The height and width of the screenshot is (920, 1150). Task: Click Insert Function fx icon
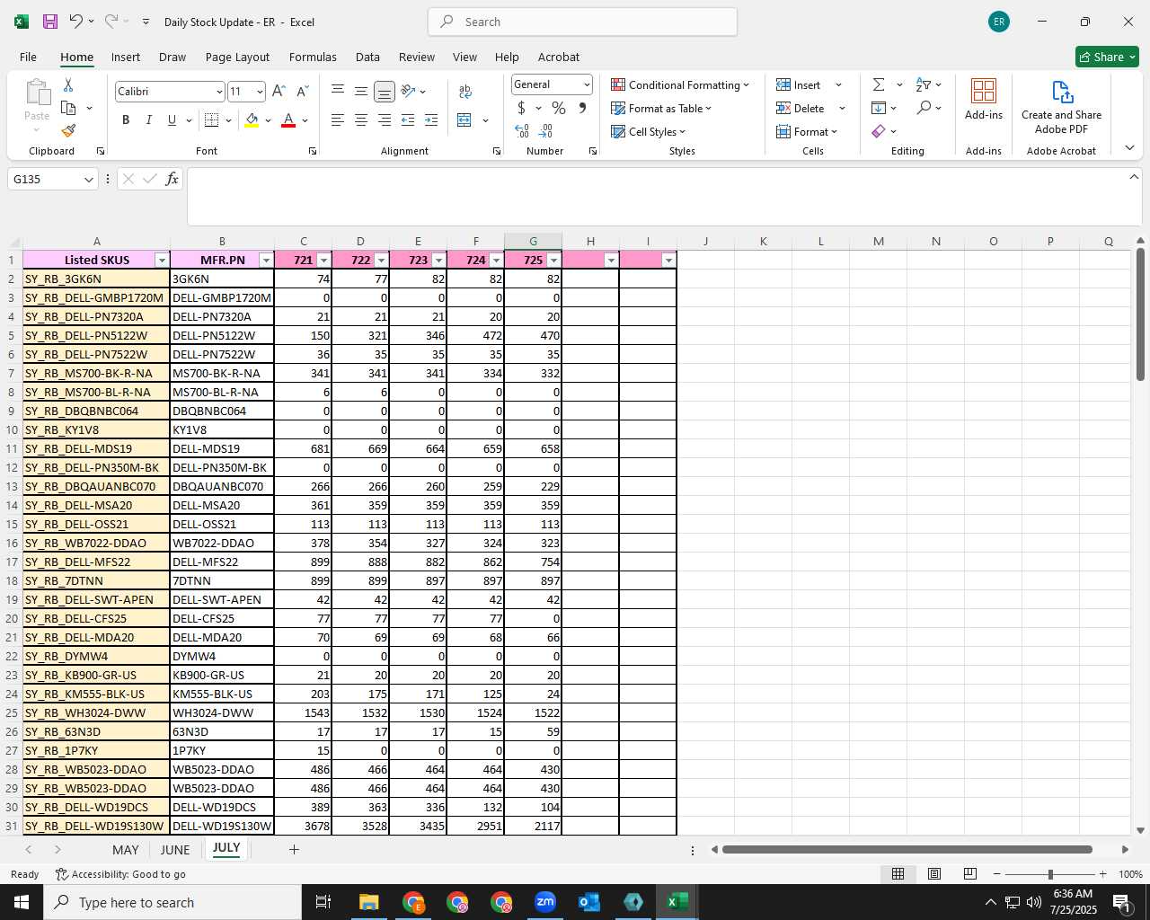tap(172, 179)
